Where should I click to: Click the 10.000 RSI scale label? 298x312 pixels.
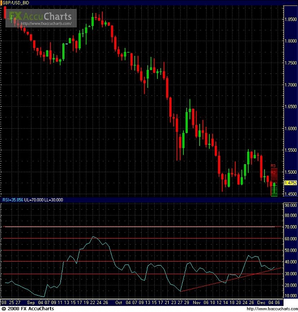pos(291,296)
